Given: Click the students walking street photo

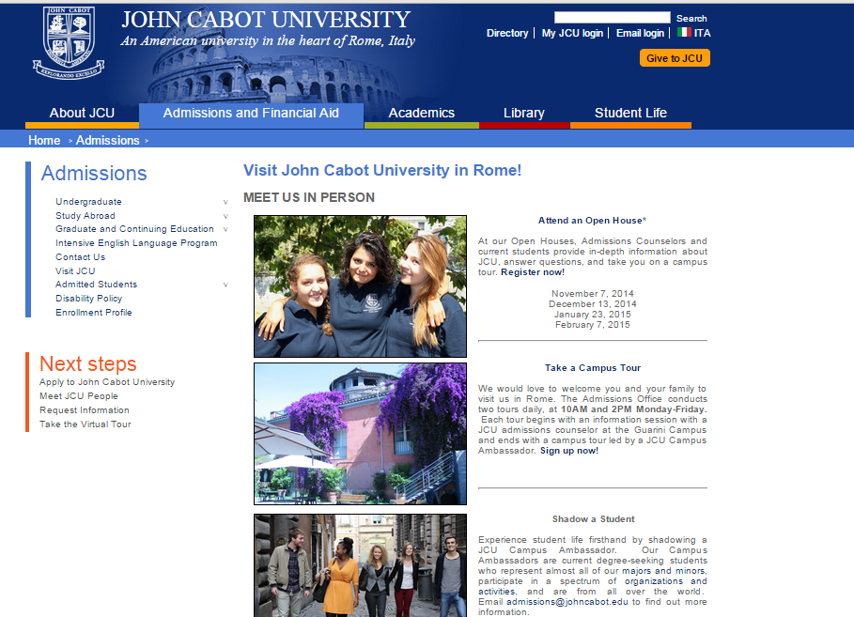Looking at the screenshot, I should pos(360,565).
